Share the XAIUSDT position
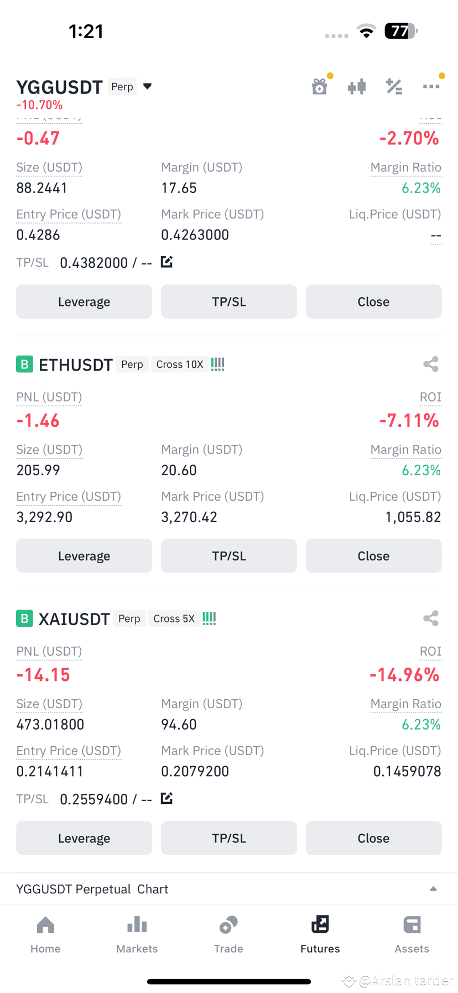This screenshot has height=993, width=458. [431, 618]
